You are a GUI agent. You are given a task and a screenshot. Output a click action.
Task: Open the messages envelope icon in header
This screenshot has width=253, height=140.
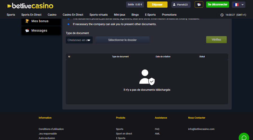(199, 4)
